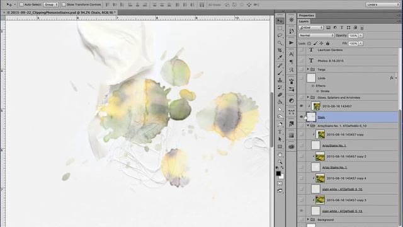Enable Show Transform Controls checkbox

click(64, 4)
